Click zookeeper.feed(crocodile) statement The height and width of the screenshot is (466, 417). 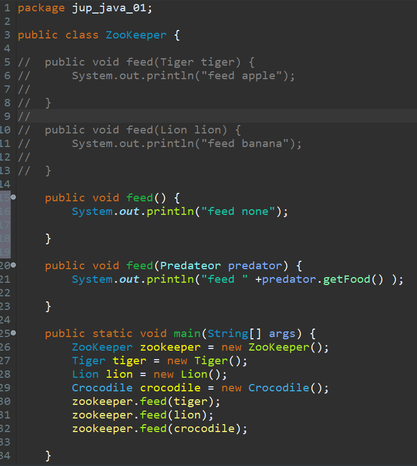point(160,429)
